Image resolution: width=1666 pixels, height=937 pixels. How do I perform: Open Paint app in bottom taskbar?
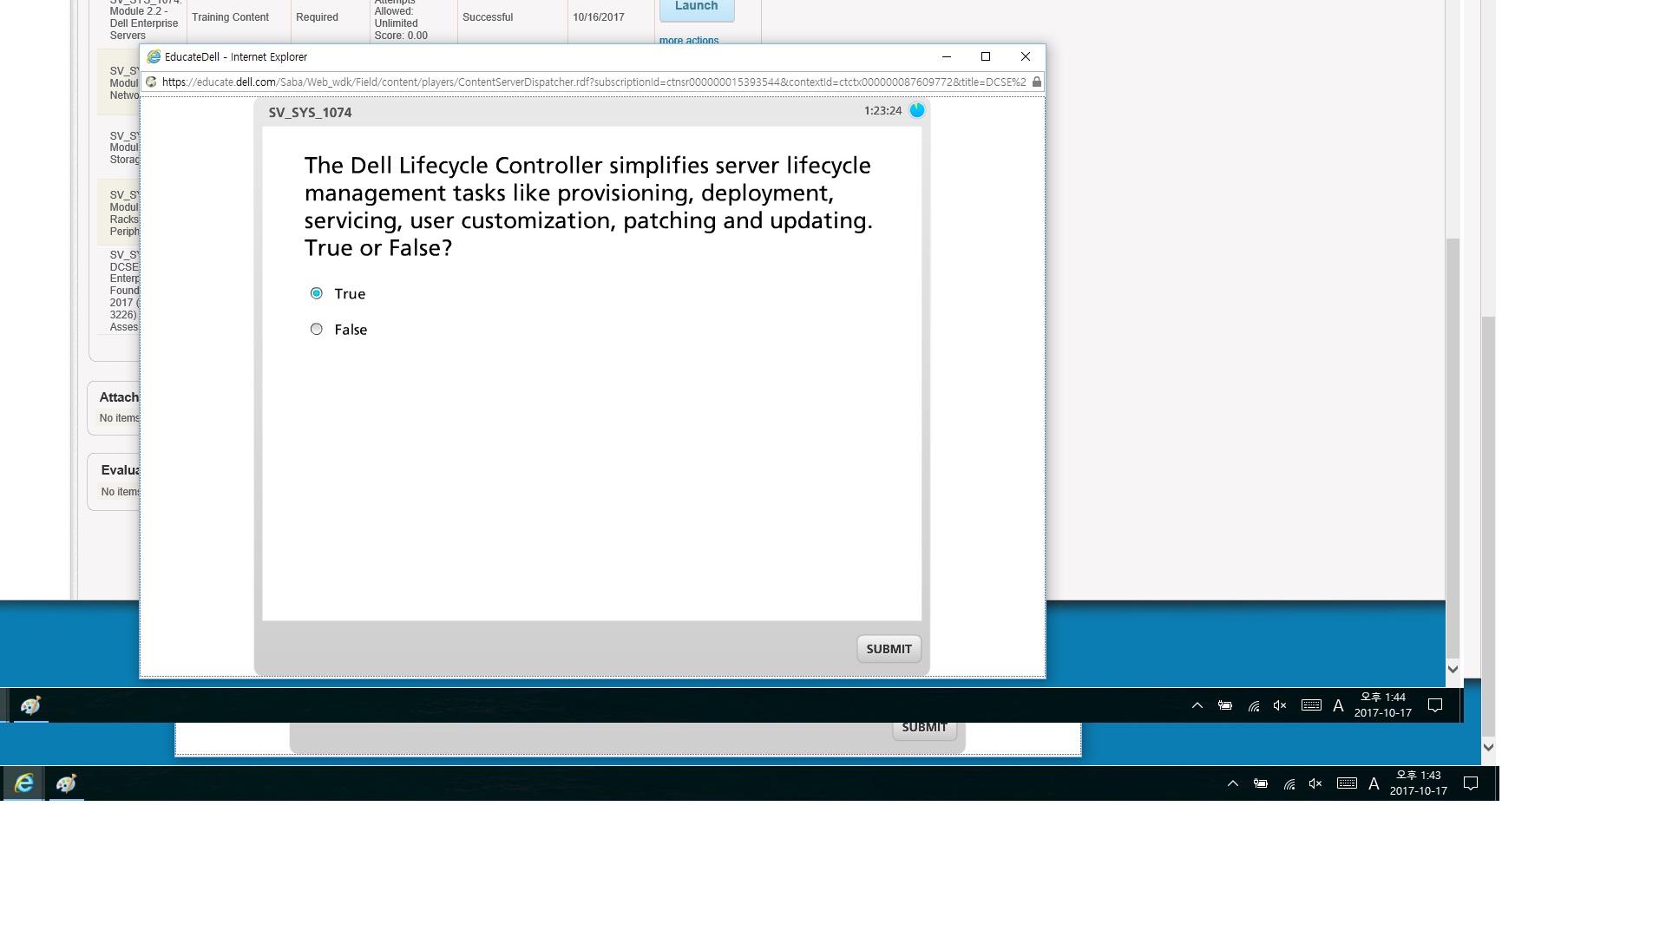click(66, 783)
